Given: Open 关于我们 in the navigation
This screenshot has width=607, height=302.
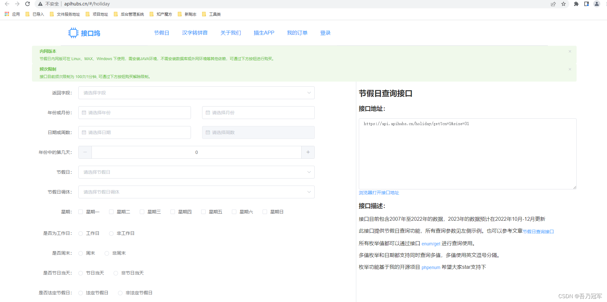Looking at the screenshot, I should pyautogui.click(x=231, y=33).
